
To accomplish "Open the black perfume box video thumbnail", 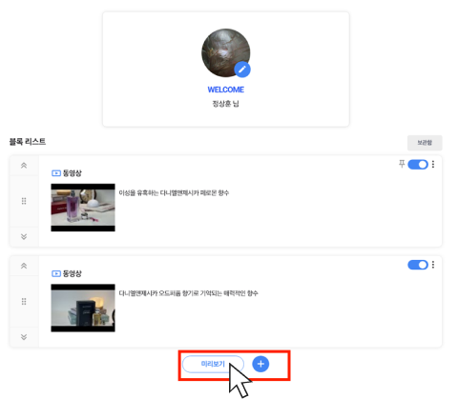I will tap(83, 308).
